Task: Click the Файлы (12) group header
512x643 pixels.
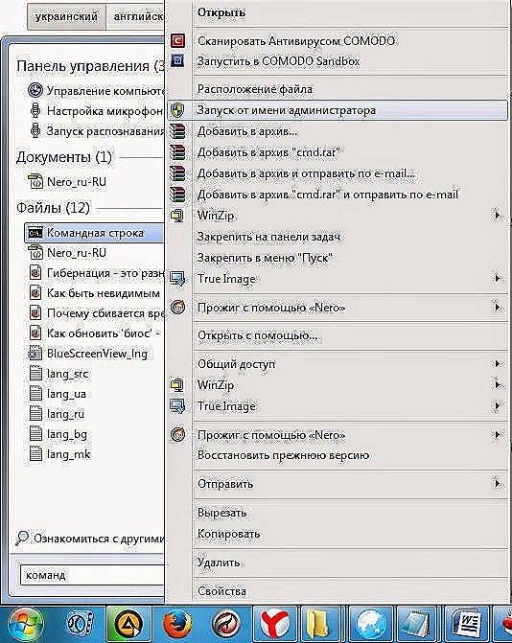Action: (x=53, y=208)
